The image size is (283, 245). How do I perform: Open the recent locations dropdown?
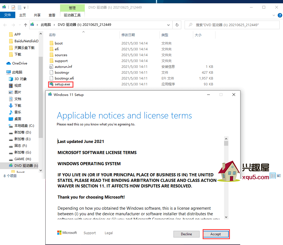tap(20, 25)
